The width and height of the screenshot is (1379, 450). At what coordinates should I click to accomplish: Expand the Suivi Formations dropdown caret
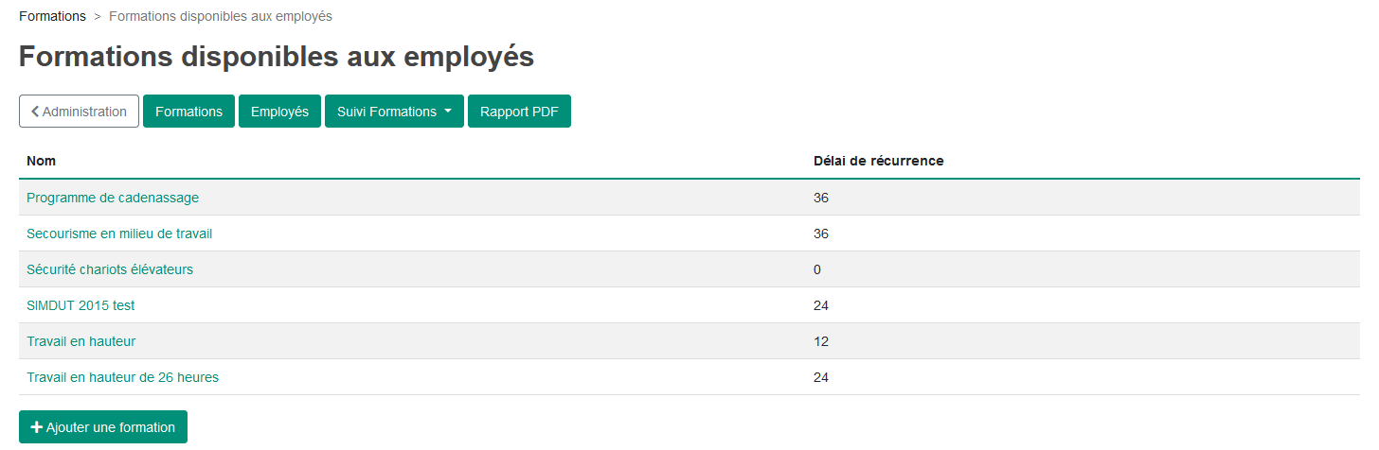[x=447, y=112]
